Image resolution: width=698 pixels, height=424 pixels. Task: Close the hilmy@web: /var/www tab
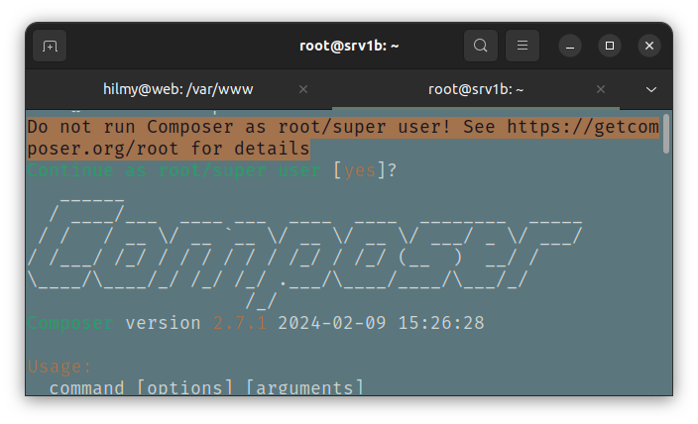[x=303, y=89]
